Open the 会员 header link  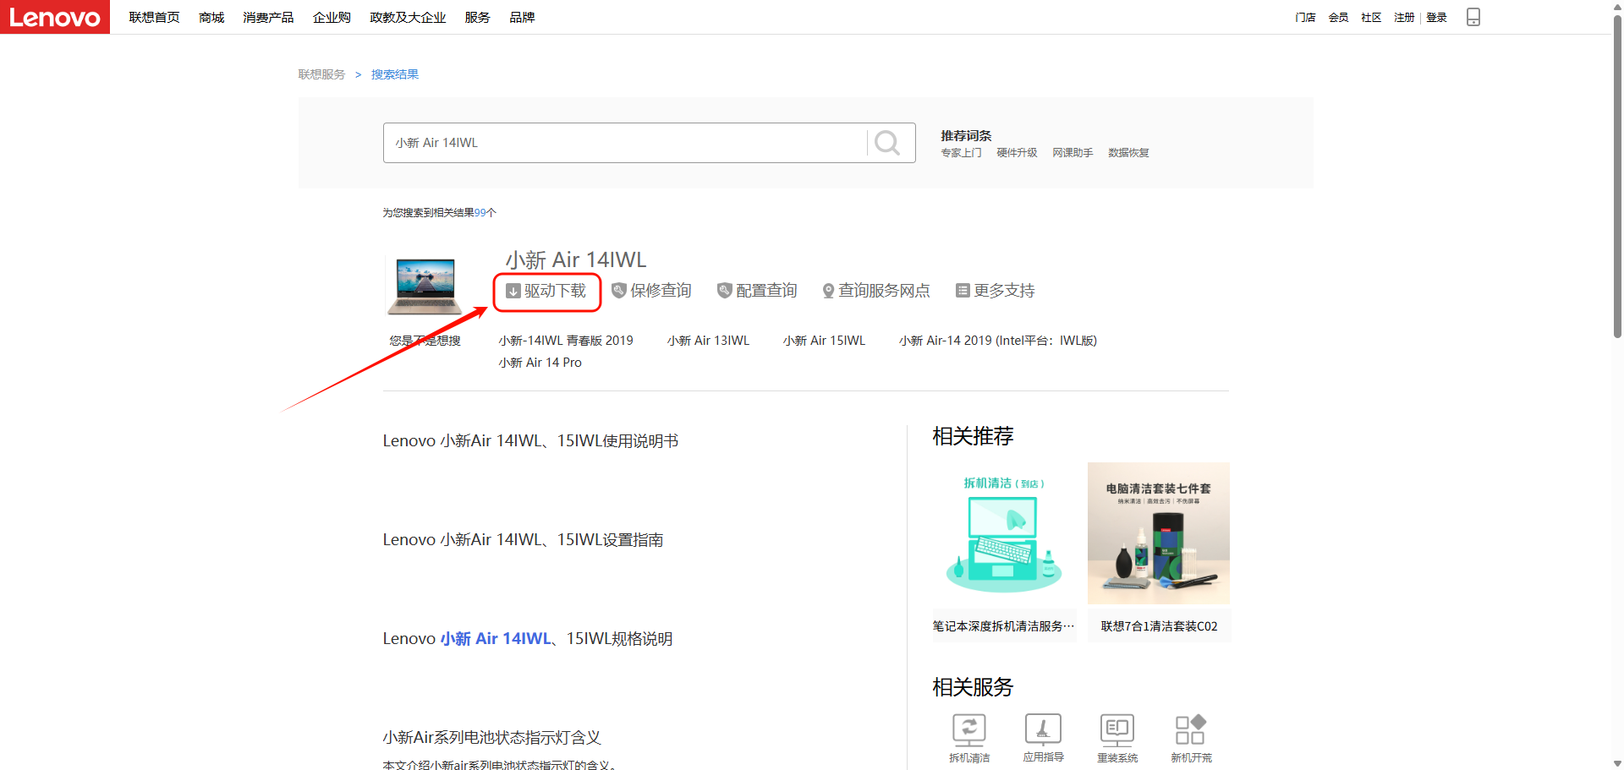[x=1338, y=18]
